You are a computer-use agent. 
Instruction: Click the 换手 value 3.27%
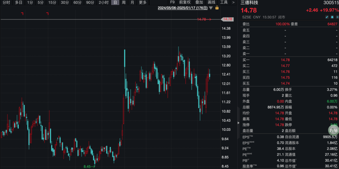point(332,90)
